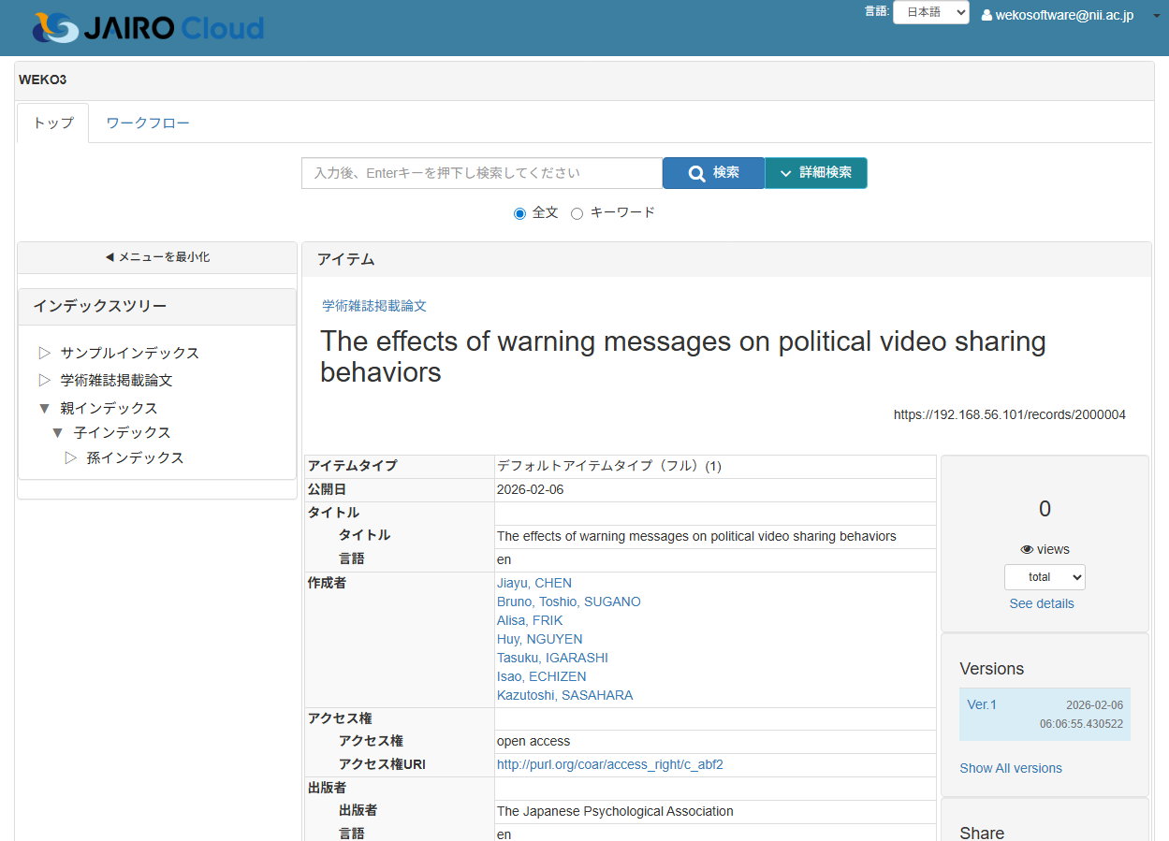Switch to the ワークフロー tab
Image resolution: width=1169 pixels, height=841 pixels.
148,123
